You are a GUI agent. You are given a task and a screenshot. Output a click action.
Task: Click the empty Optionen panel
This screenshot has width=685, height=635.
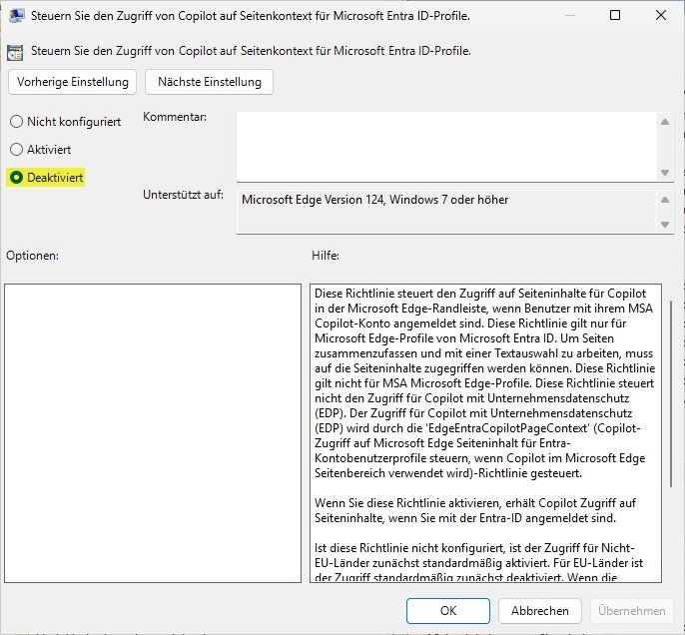click(153, 433)
